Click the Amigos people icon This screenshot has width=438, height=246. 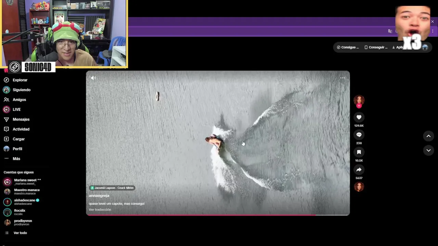(x=6, y=100)
